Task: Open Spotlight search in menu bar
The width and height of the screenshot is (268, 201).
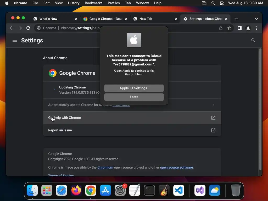Action: pyautogui.click(x=213, y=3)
